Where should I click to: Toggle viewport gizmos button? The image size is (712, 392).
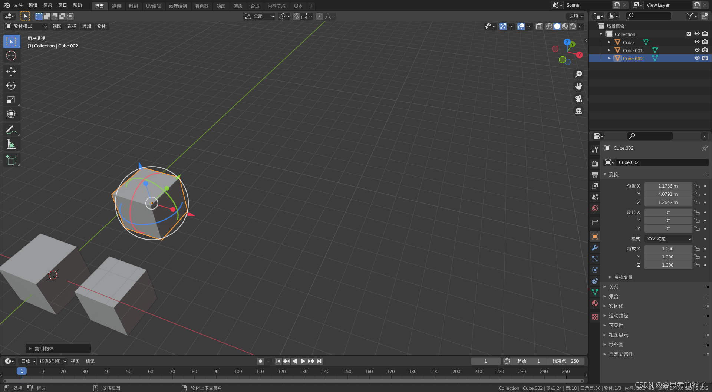click(503, 26)
